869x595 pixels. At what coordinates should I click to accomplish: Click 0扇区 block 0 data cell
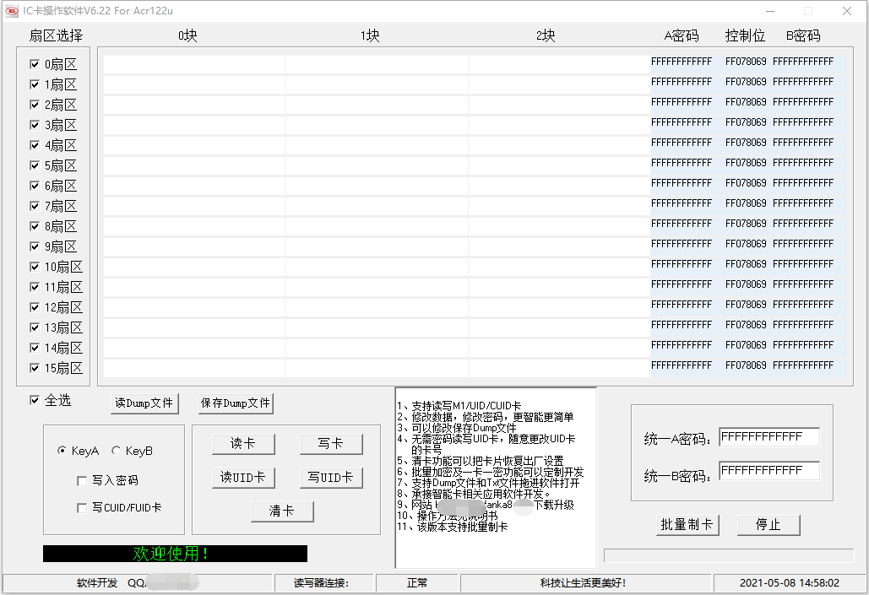[194, 64]
